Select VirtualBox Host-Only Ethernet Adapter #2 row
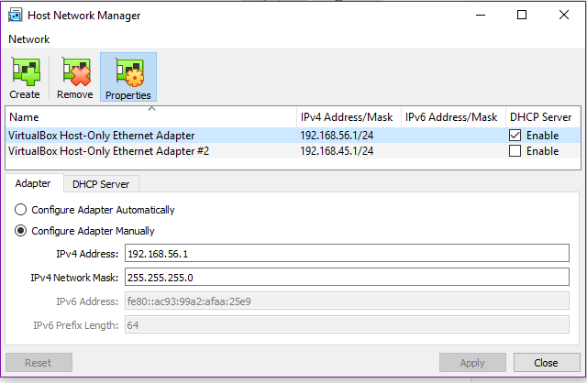Image resolution: width=587 pixels, height=383 pixels. click(293, 151)
